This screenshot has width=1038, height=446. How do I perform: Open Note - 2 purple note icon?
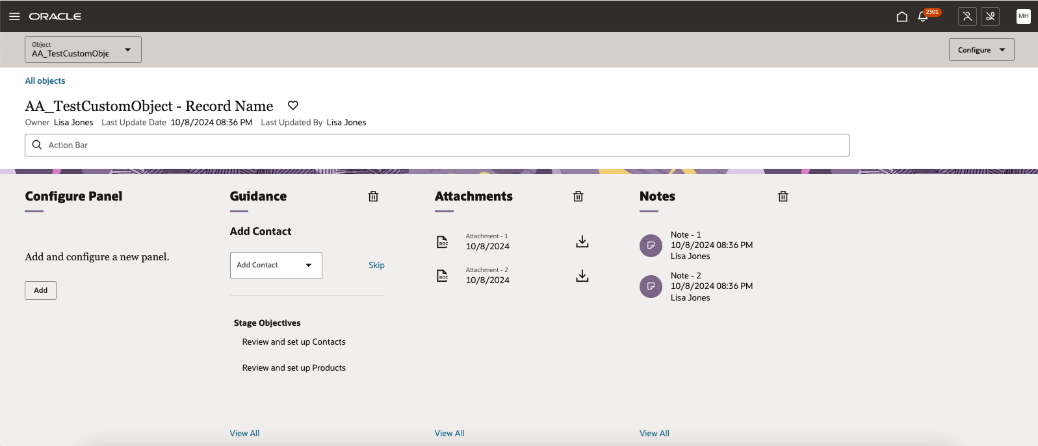pos(651,286)
